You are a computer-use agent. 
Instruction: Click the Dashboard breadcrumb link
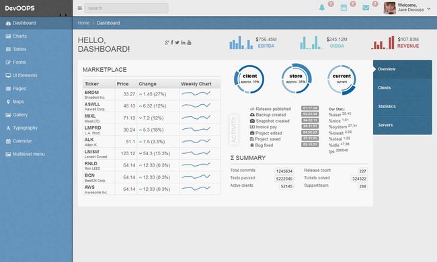(x=108, y=23)
